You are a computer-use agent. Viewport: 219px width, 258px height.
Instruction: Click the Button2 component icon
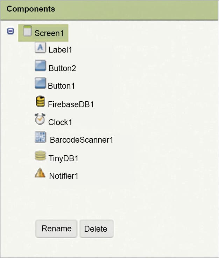pos(40,66)
